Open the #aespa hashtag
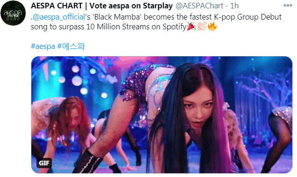 [43, 46]
